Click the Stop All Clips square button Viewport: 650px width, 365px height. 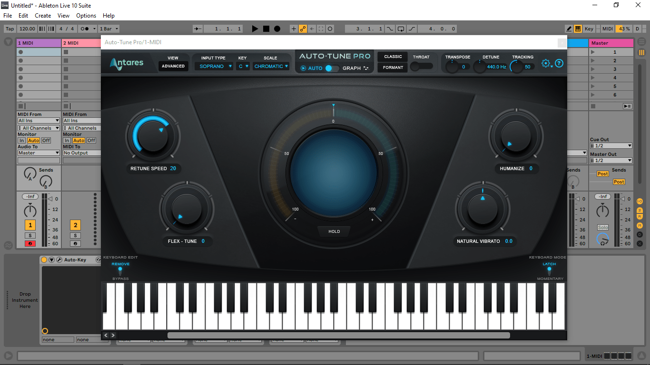[592, 106]
